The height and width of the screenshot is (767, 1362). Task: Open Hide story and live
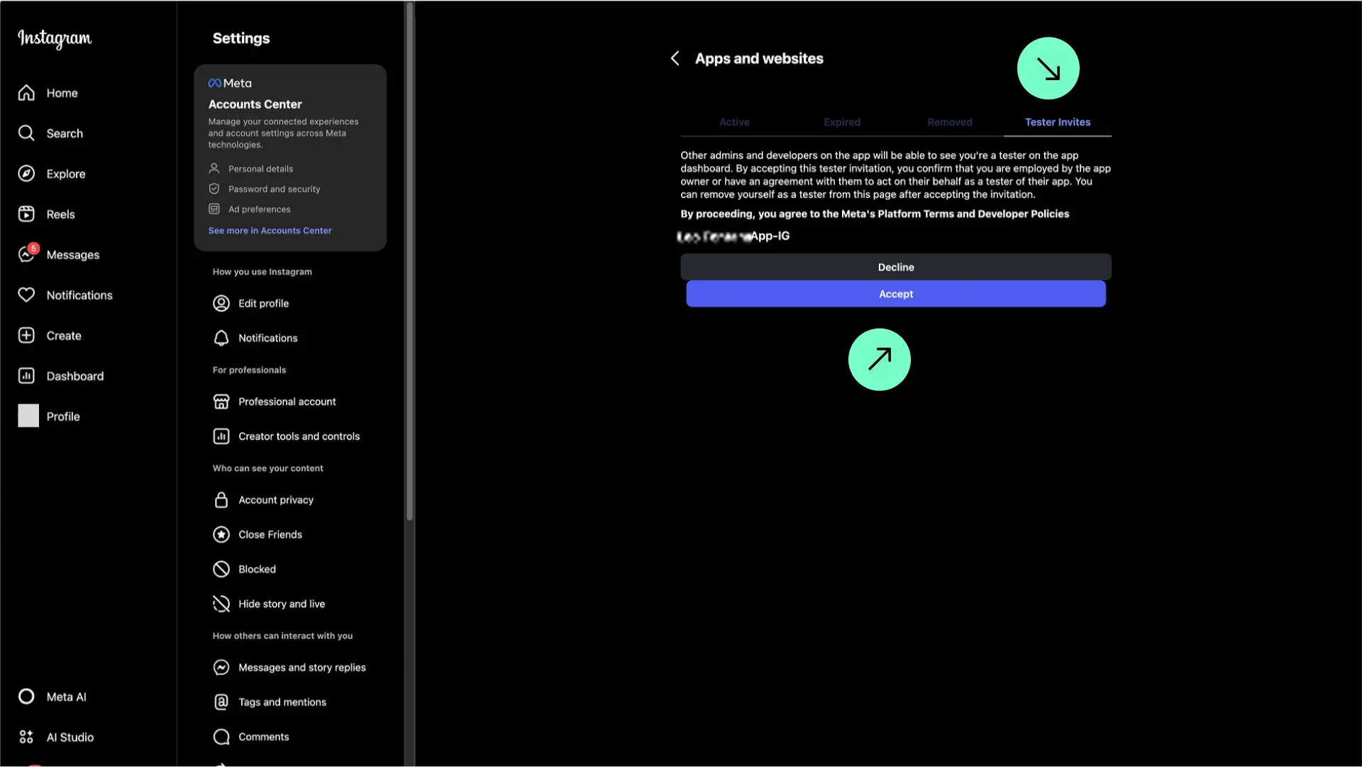click(269, 605)
